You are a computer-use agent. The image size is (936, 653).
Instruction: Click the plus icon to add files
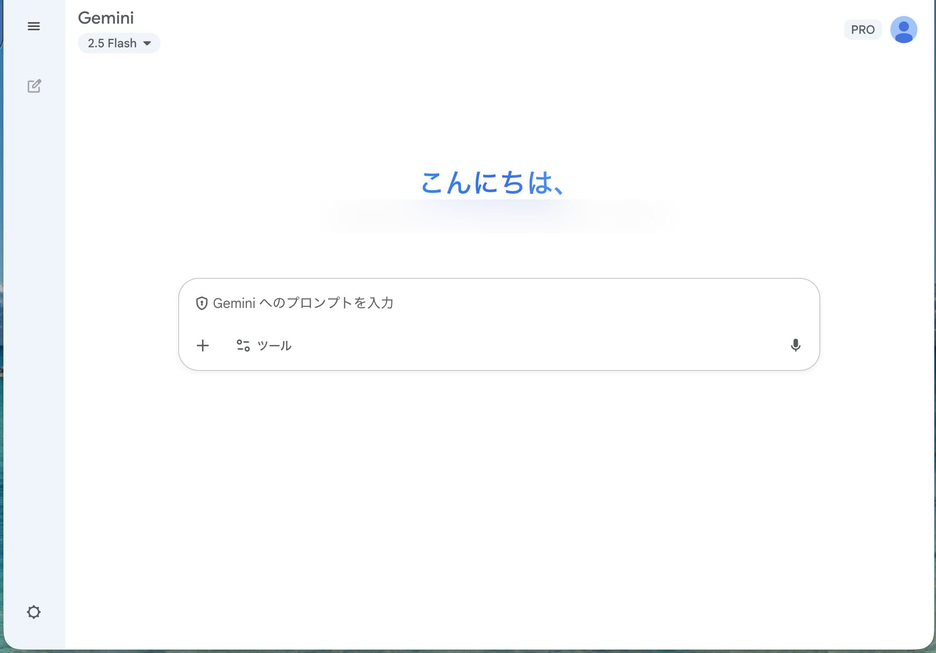203,346
